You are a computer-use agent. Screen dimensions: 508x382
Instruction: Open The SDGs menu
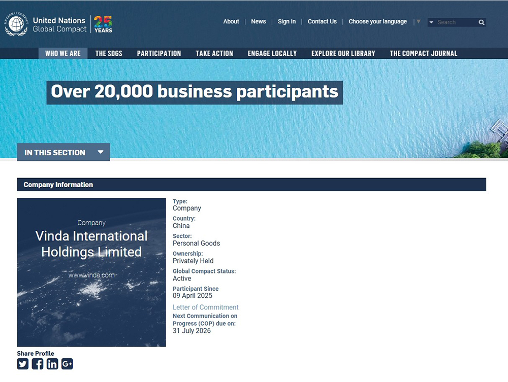(x=109, y=53)
